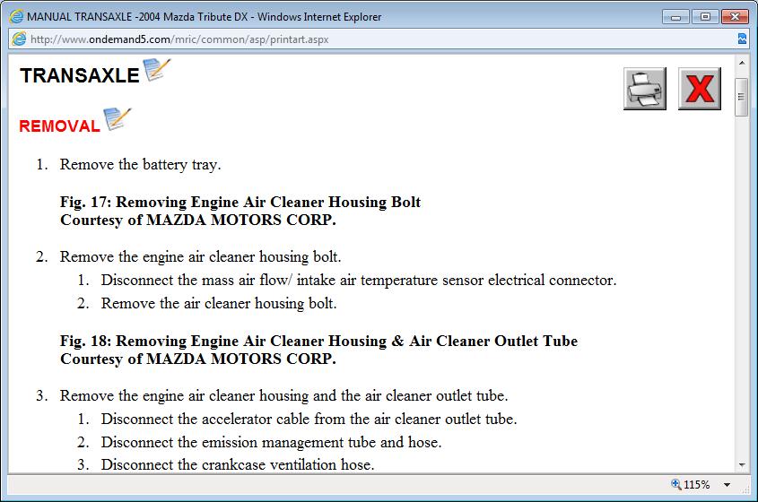This screenshot has height=502, width=758.
Task: Click 'Remove the battery tray.' step
Action: (x=140, y=164)
